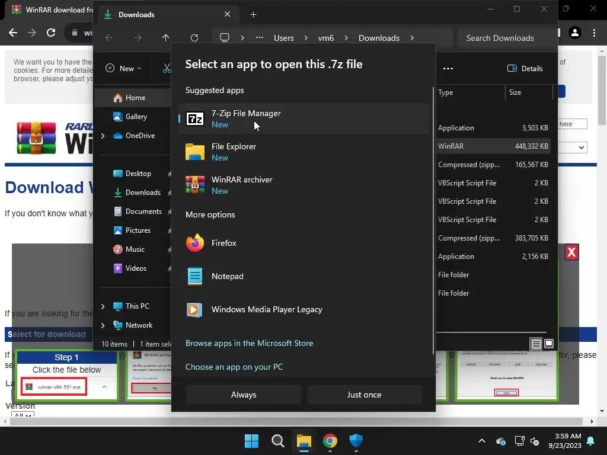
Task: Open This PC icon in sidebar
Action: point(118,306)
